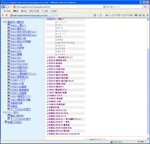Click the Print toolbar icon
Image resolution: width=150 pixels, height=144 pixels.
pos(107,15)
